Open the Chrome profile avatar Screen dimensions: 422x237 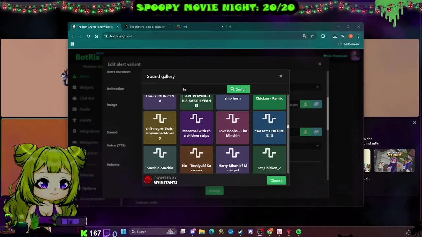click(351, 36)
